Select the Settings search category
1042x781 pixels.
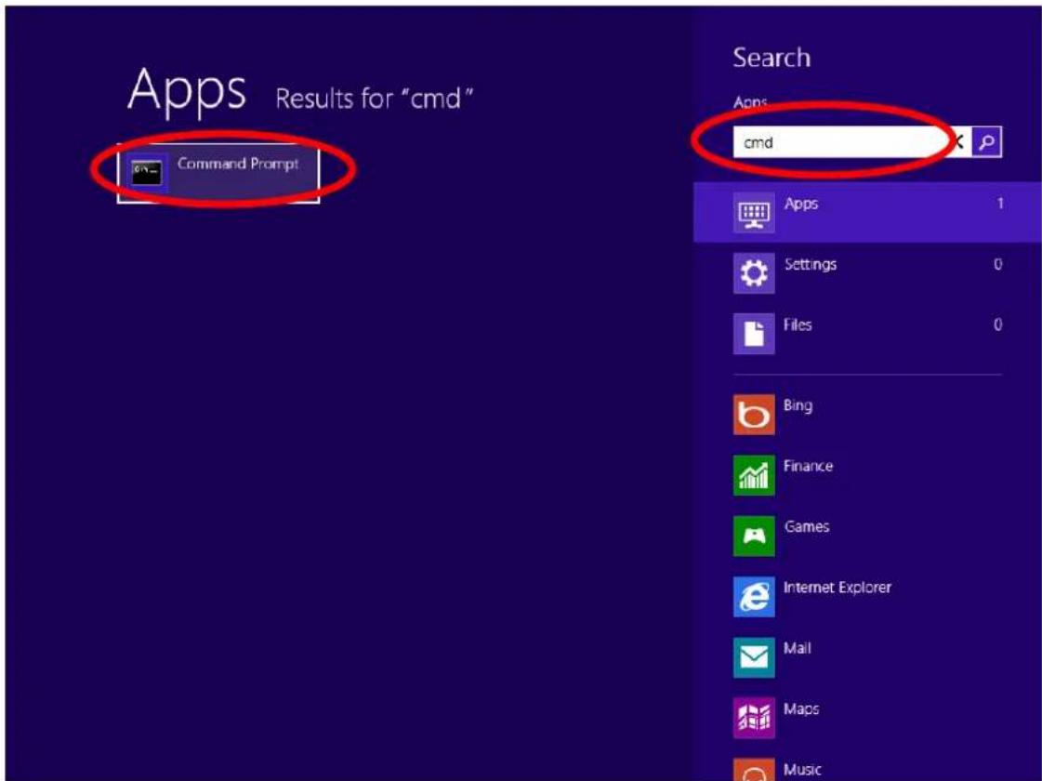[867, 272]
